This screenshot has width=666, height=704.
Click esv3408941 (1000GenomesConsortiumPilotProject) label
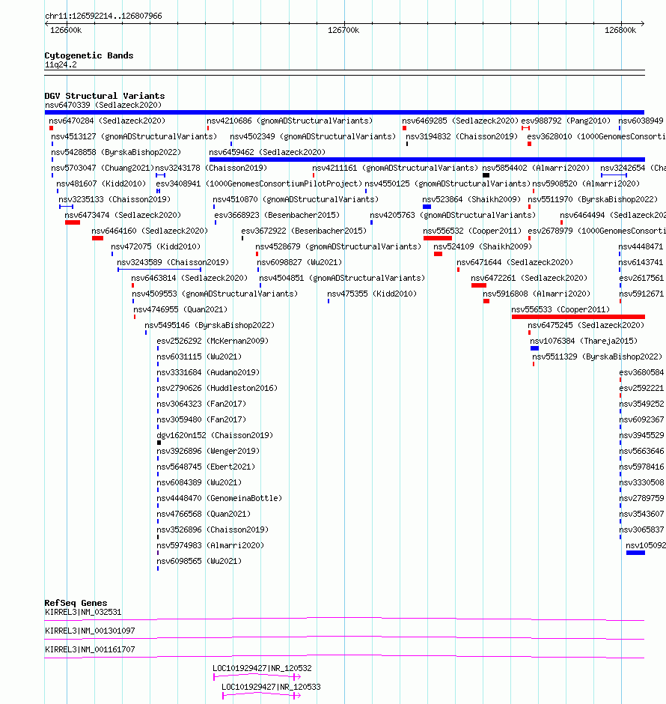point(259,183)
